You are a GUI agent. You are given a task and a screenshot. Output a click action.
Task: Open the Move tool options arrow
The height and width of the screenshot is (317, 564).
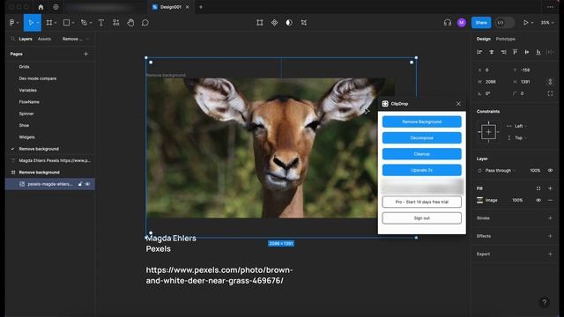point(38,23)
